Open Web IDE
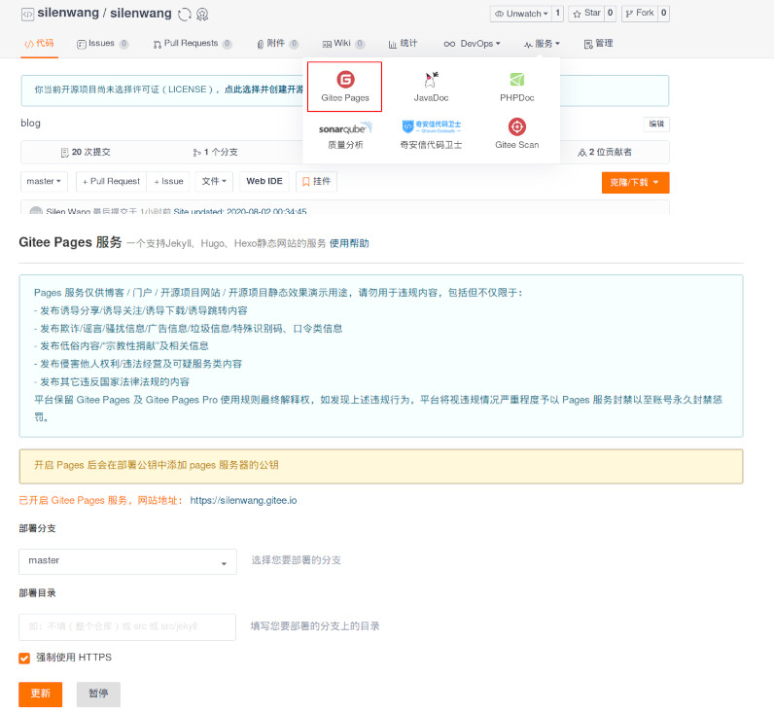The width and height of the screenshot is (774, 713). 264,181
